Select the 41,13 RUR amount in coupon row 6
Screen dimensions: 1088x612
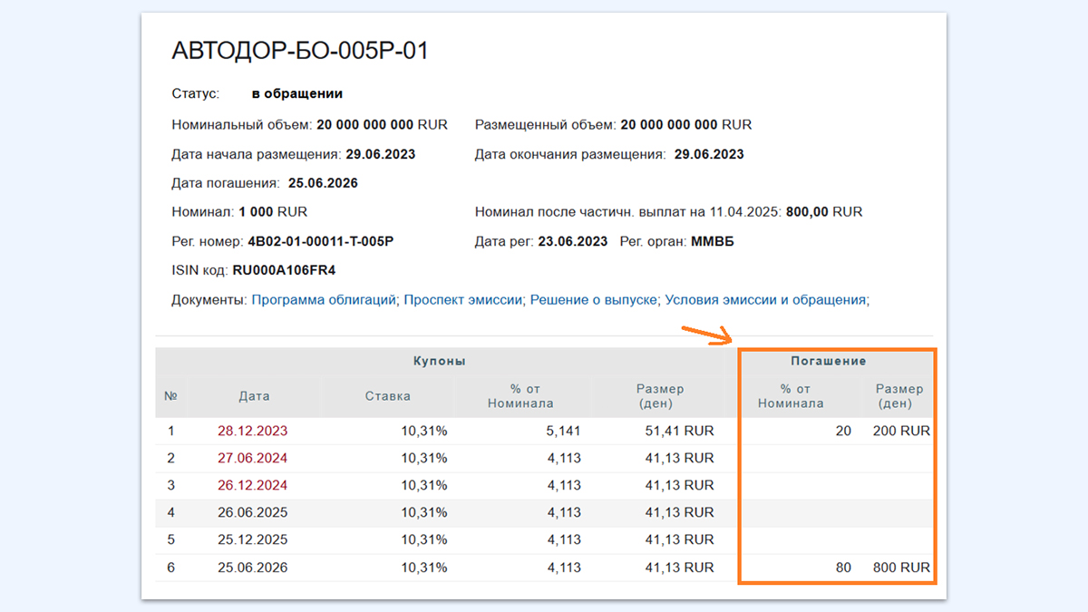click(679, 568)
